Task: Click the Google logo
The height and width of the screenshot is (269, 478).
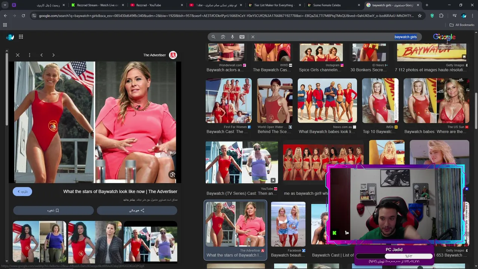Action: pyautogui.click(x=444, y=37)
